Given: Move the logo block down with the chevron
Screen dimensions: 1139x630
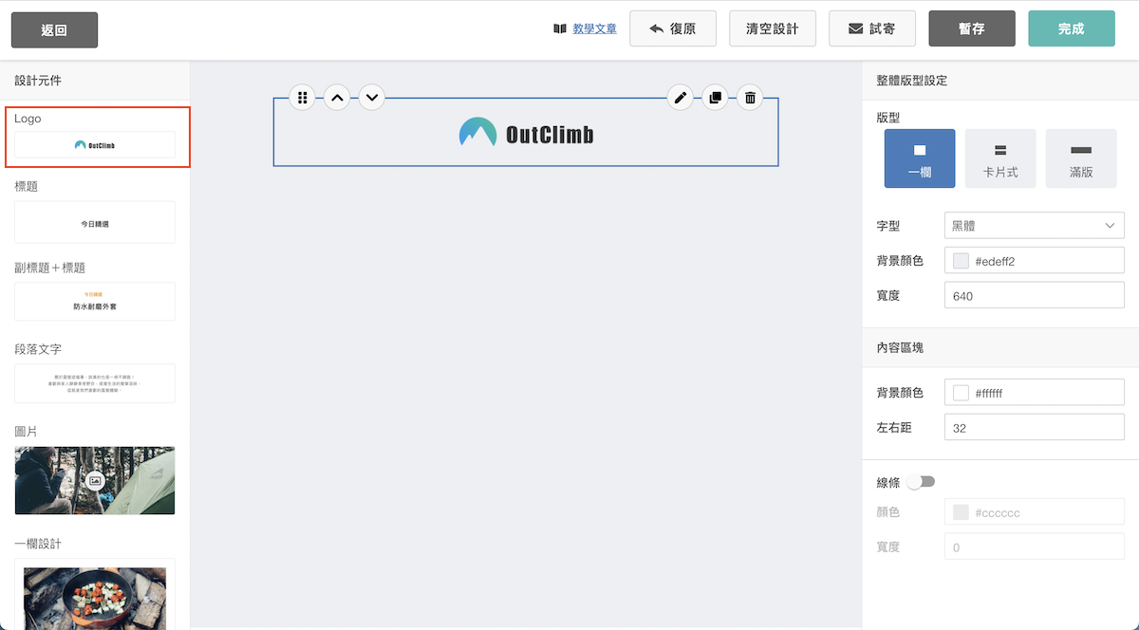Looking at the screenshot, I should pyautogui.click(x=372, y=97).
